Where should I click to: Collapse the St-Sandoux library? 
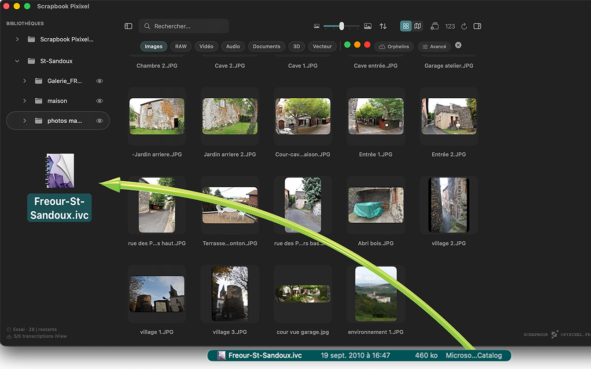coord(17,61)
